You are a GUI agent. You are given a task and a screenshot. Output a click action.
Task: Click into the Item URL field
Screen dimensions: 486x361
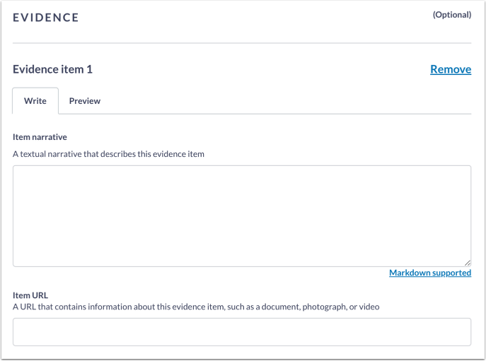(x=242, y=331)
